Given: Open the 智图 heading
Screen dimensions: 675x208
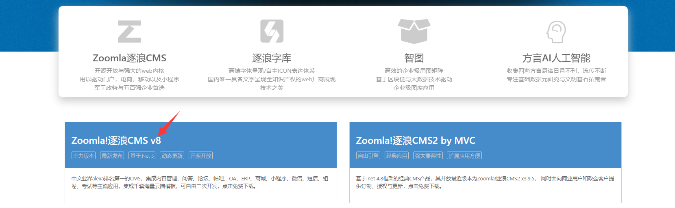Looking at the screenshot, I should click(x=414, y=58).
